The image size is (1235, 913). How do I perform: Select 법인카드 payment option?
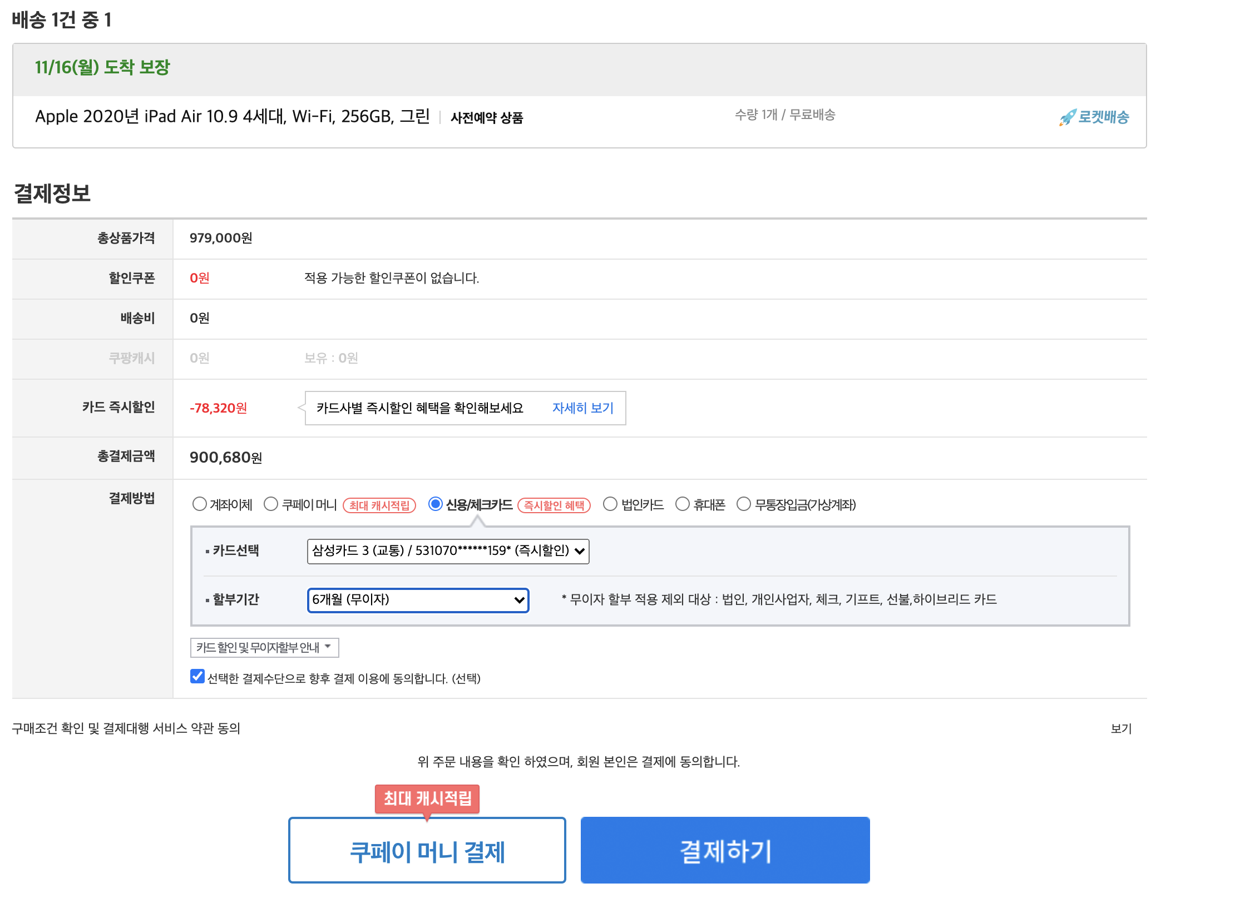(x=610, y=504)
